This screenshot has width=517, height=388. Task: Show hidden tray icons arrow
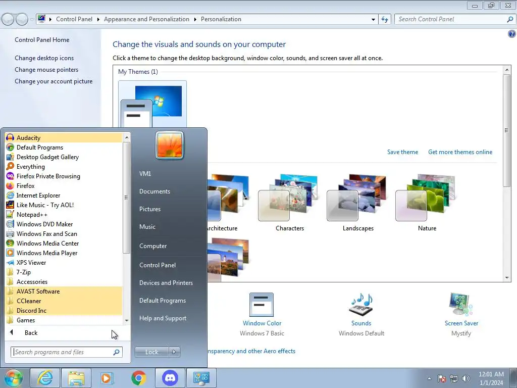click(429, 378)
